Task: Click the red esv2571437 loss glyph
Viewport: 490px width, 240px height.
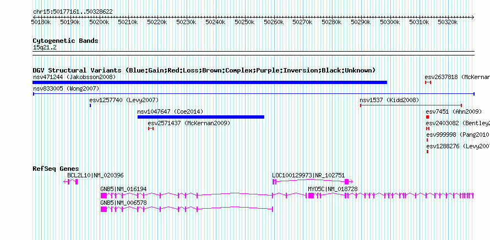Action: [x=151, y=129]
